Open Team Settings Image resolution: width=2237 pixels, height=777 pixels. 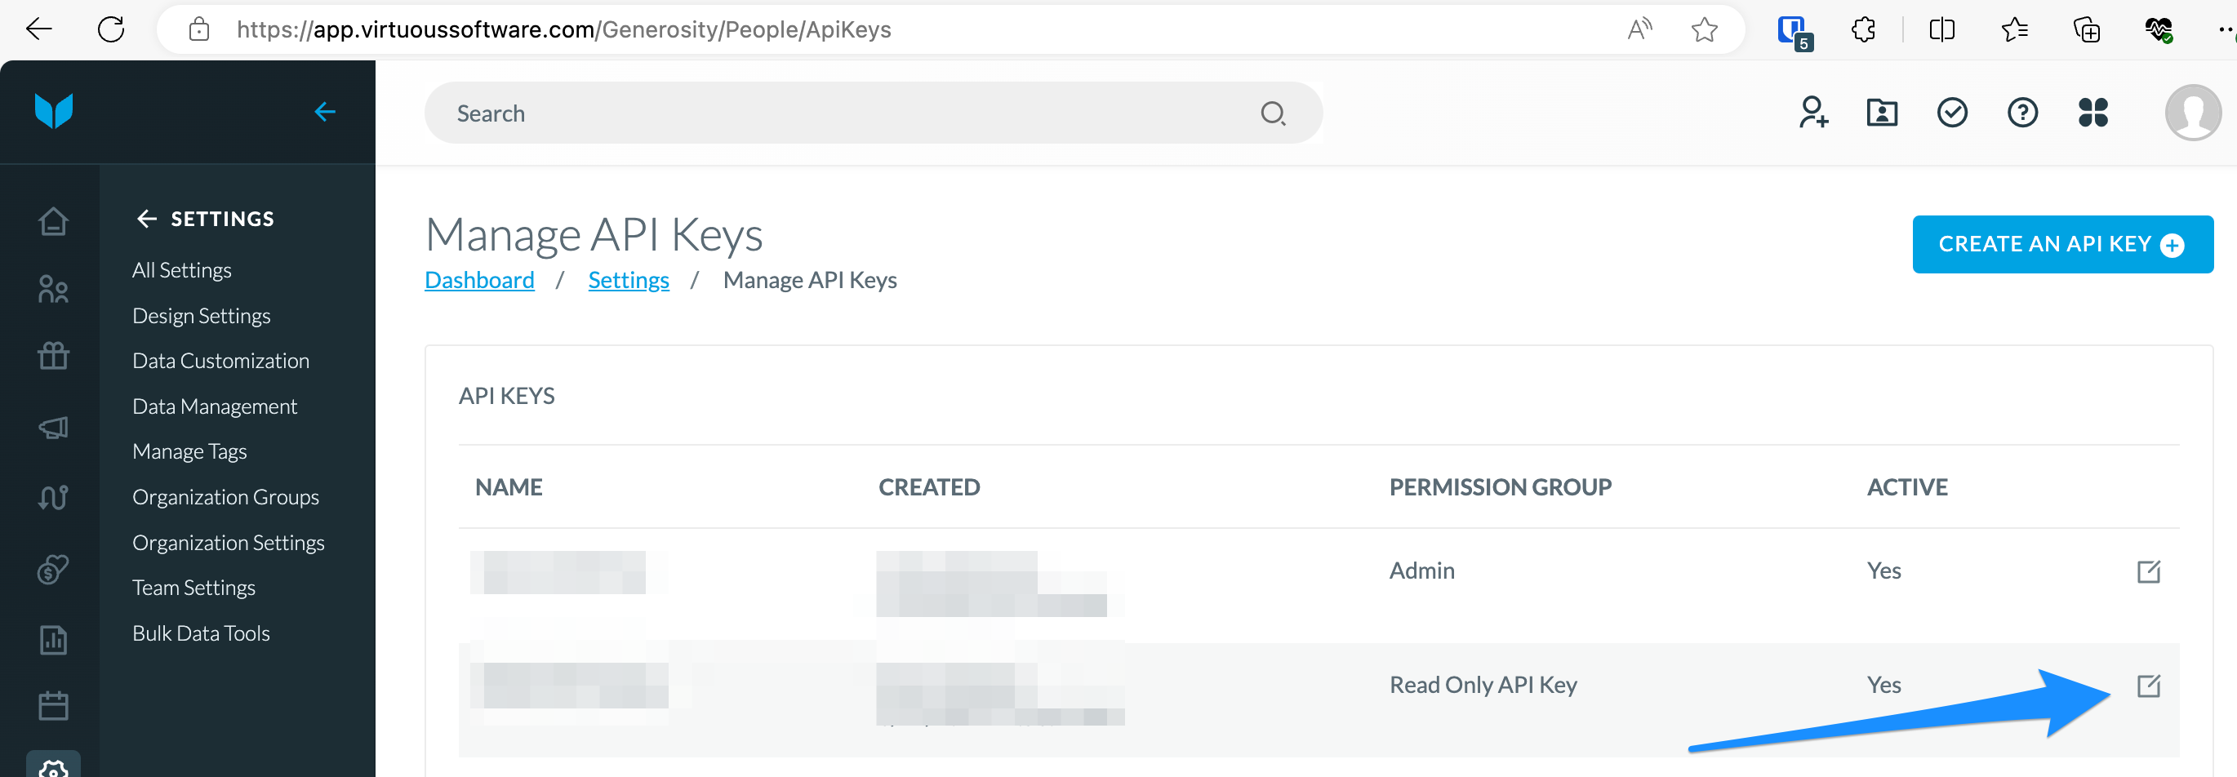coord(193,588)
